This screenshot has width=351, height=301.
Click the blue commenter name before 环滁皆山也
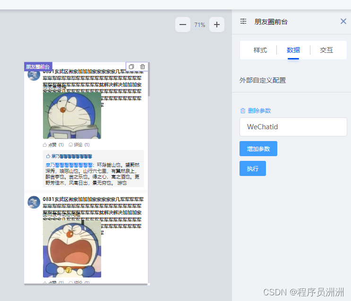[x=69, y=165]
